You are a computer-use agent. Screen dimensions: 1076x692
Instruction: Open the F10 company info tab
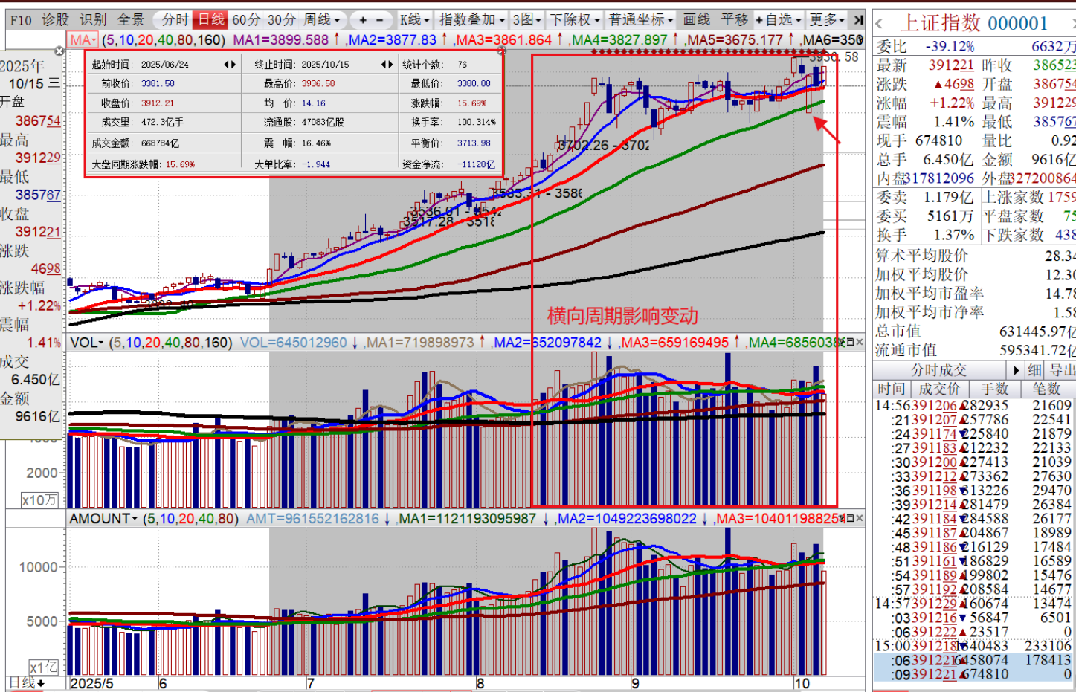coord(21,20)
